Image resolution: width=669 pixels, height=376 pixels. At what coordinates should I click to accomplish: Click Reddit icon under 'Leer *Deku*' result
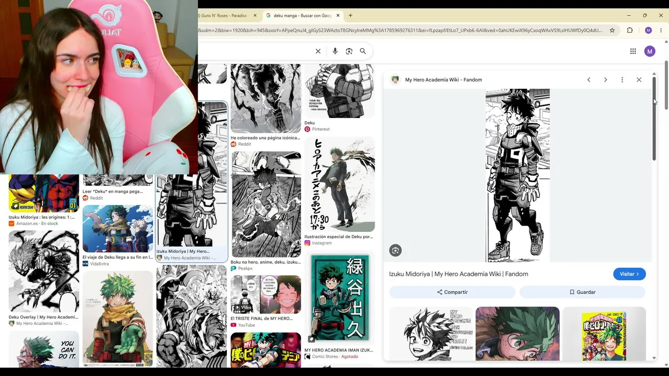point(85,198)
